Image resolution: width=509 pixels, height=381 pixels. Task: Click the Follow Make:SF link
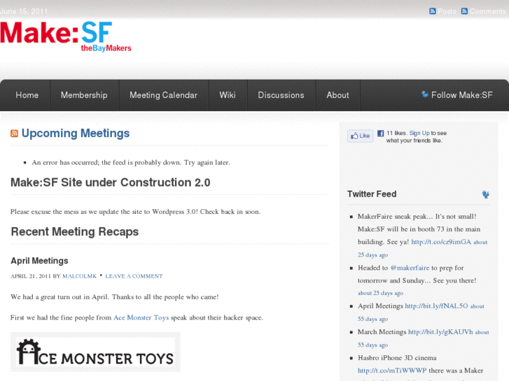[461, 95]
